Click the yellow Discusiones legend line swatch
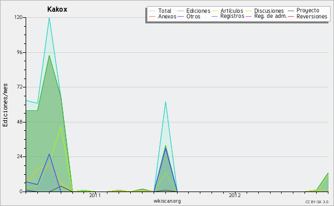Image resolution: width=334 pixels, height=206 pixels. 249,11
